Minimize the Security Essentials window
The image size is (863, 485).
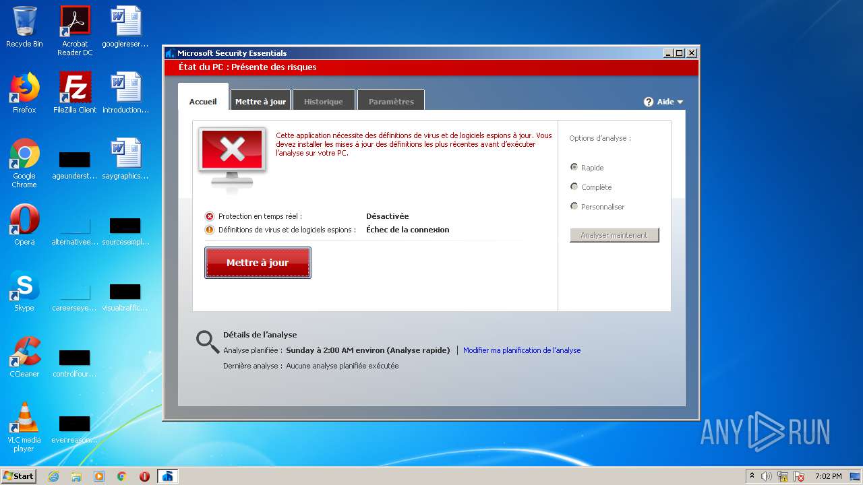click(x=668, y=53)
